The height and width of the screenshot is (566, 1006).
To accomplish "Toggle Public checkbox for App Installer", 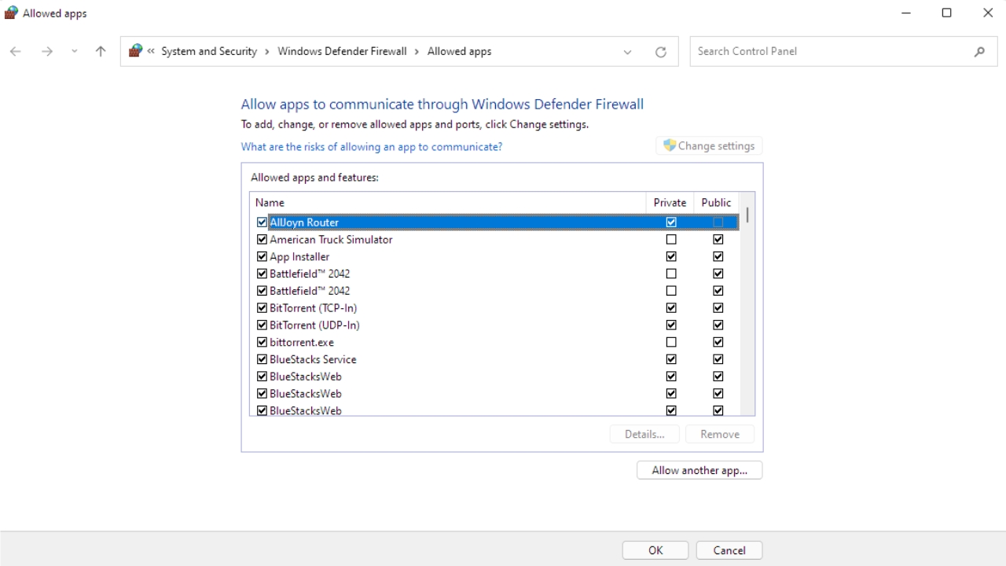I will click(x=718, y=257).
